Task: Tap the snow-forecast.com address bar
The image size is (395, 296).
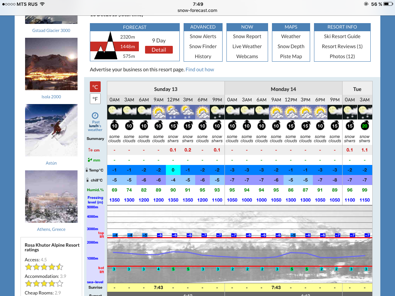Action: [x=197, y=10]
